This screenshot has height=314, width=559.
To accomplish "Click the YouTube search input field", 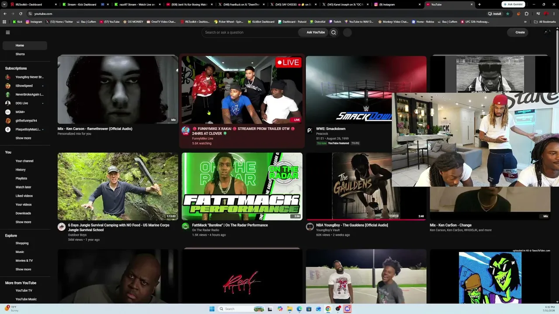I will tap(250, 32).
